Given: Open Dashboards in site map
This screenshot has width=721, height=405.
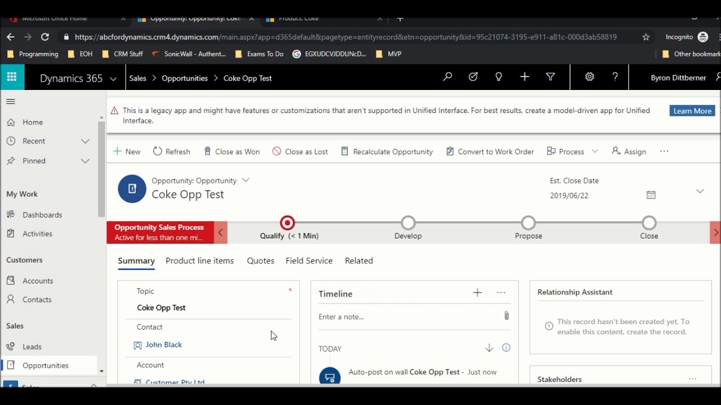Looking at the screenshot, I should click(x=42, y=215).
